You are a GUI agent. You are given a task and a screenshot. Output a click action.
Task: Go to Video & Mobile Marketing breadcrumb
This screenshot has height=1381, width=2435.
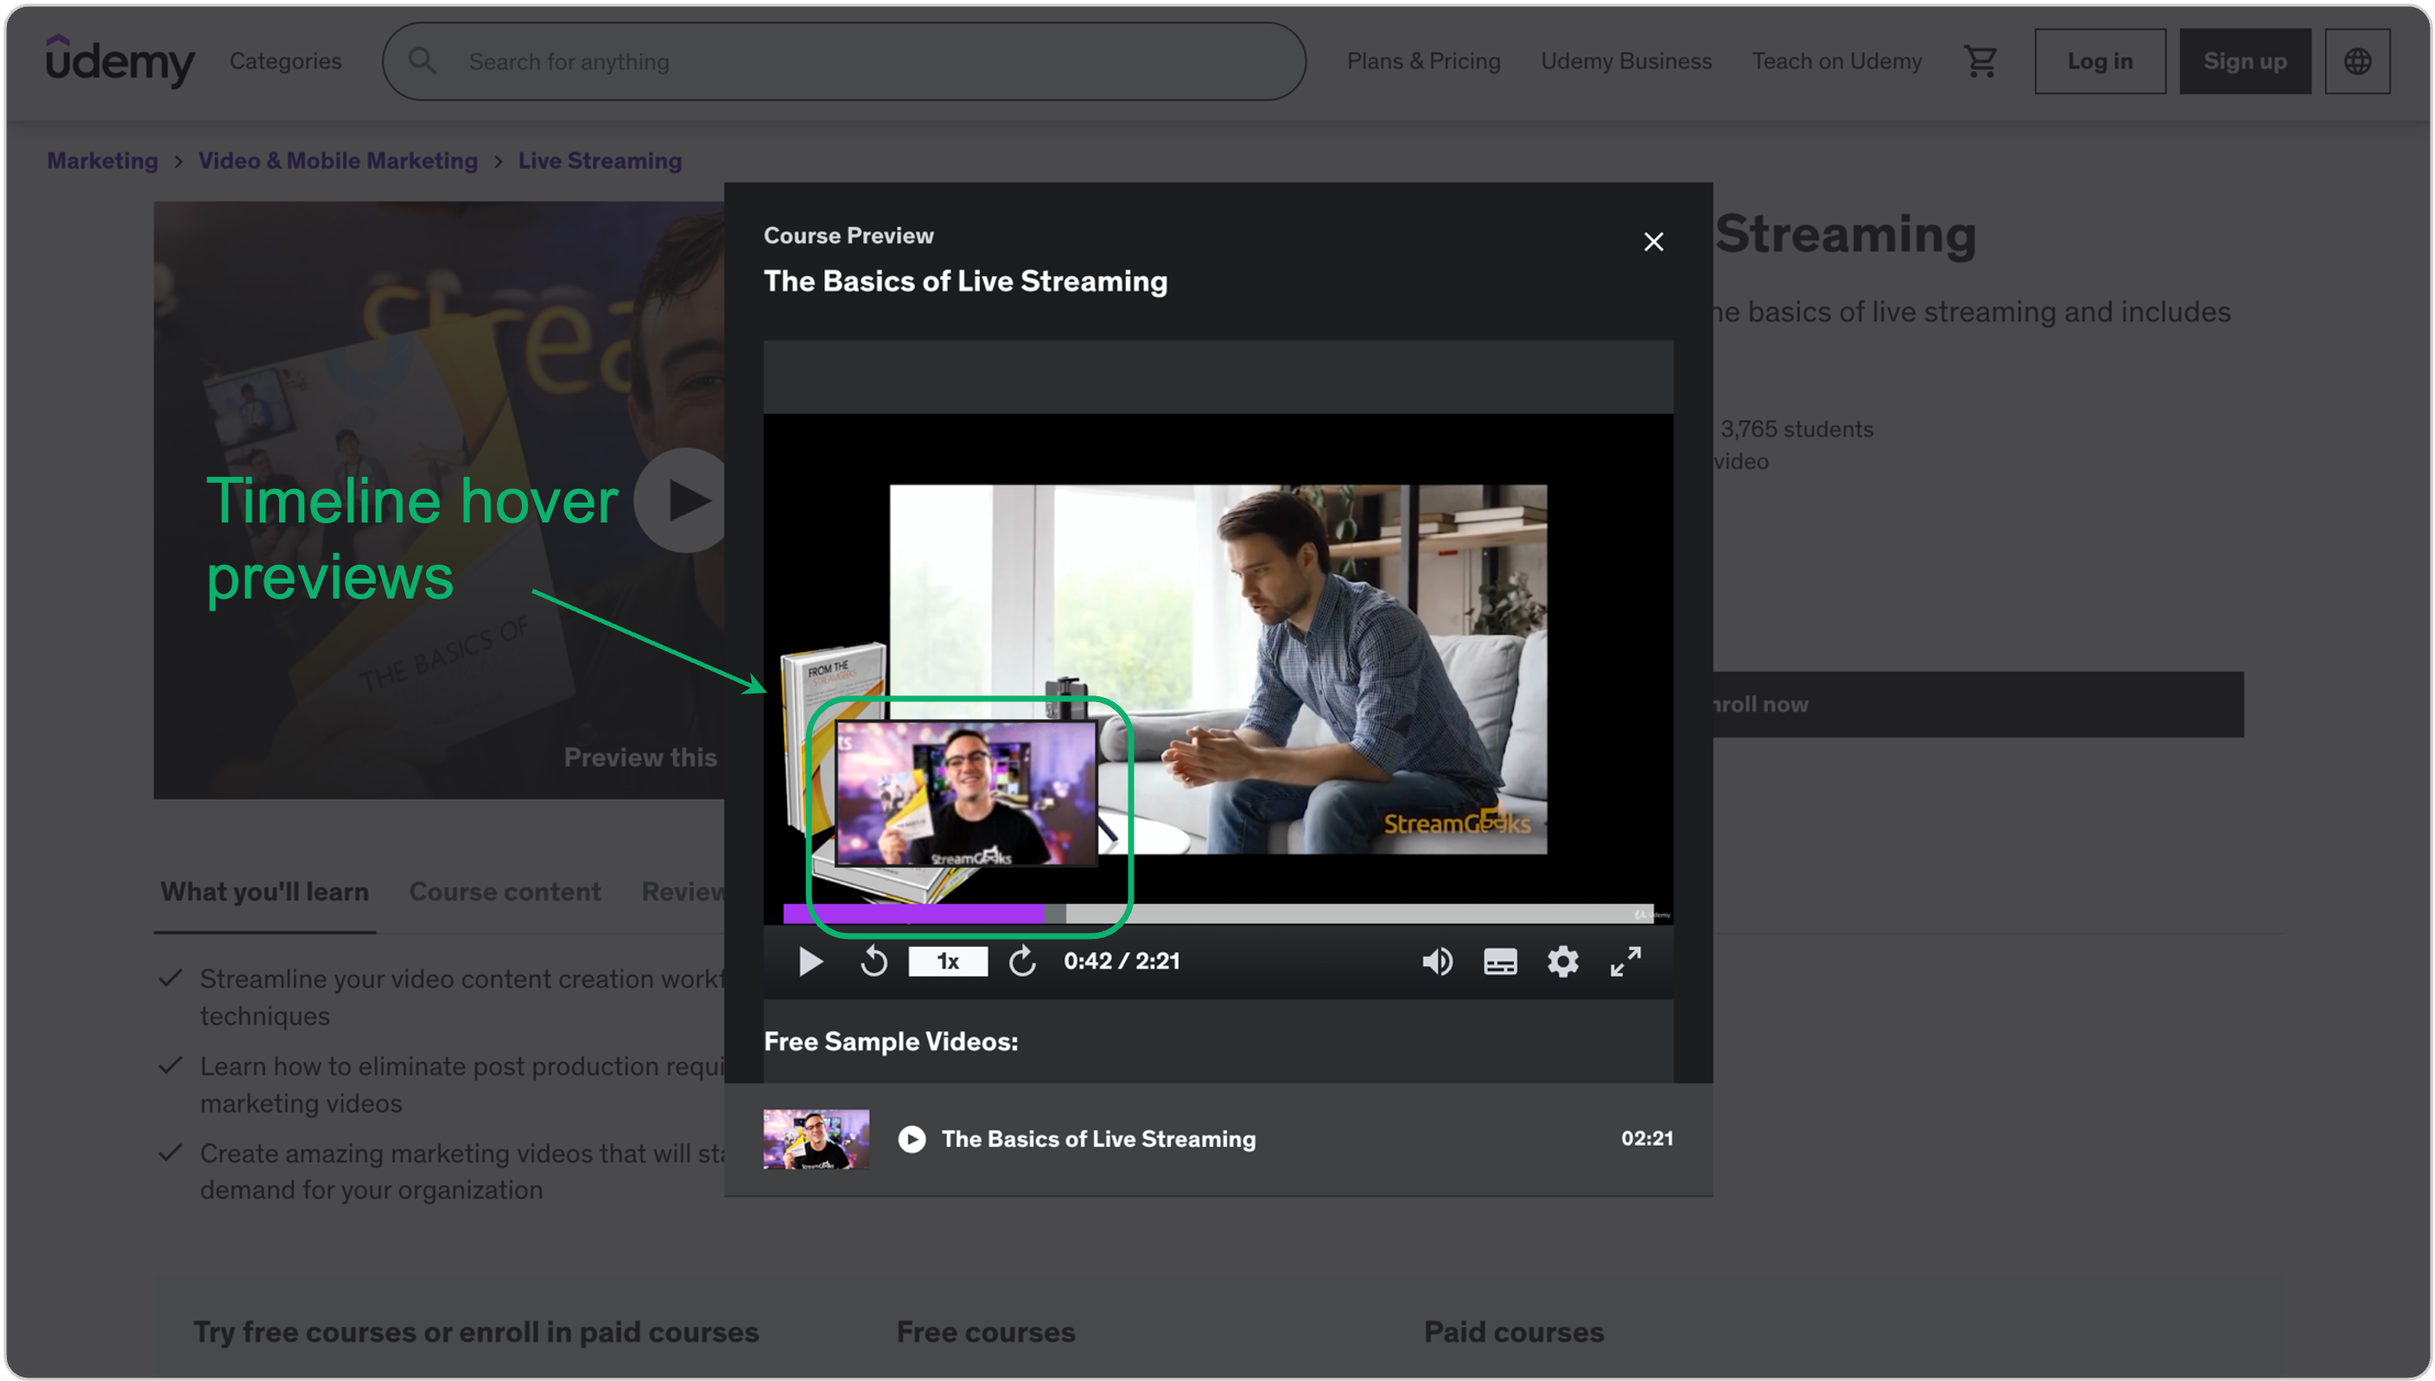coord(338,161)
